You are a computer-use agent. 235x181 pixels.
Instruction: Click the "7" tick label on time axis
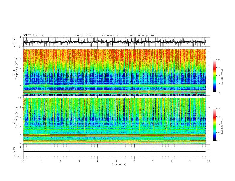pos(153,161)
